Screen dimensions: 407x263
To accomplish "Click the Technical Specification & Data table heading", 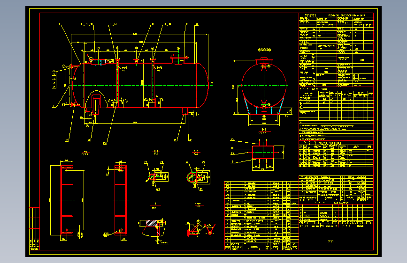I will coord(347,15).
